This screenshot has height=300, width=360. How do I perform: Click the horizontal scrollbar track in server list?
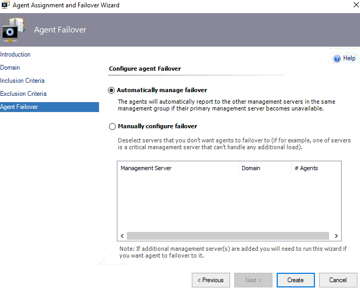(228, 236)
